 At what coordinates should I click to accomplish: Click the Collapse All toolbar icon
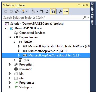(47, 11)
